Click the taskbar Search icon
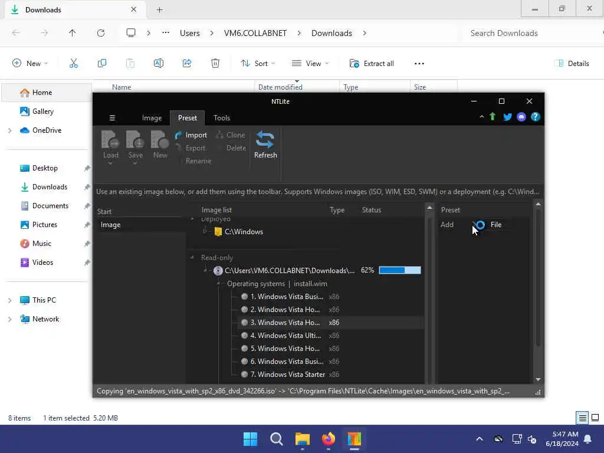604x453 pixels. pos(277,439)
